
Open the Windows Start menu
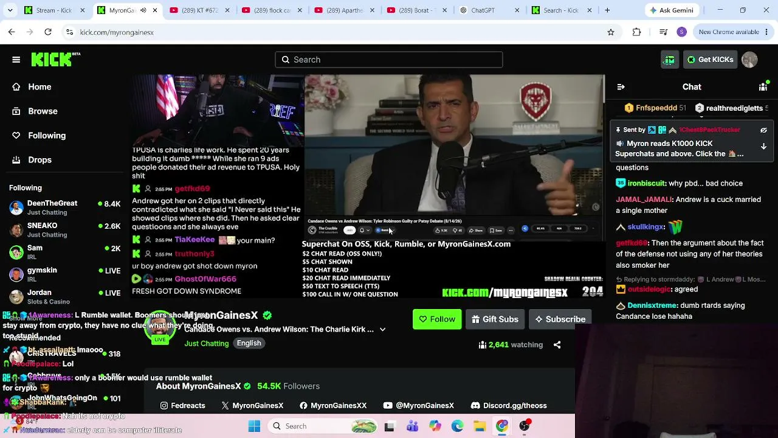pyautogui.click(x=254, y=426)
